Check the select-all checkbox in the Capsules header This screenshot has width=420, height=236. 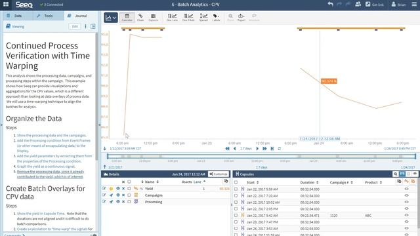coord(236,182)
